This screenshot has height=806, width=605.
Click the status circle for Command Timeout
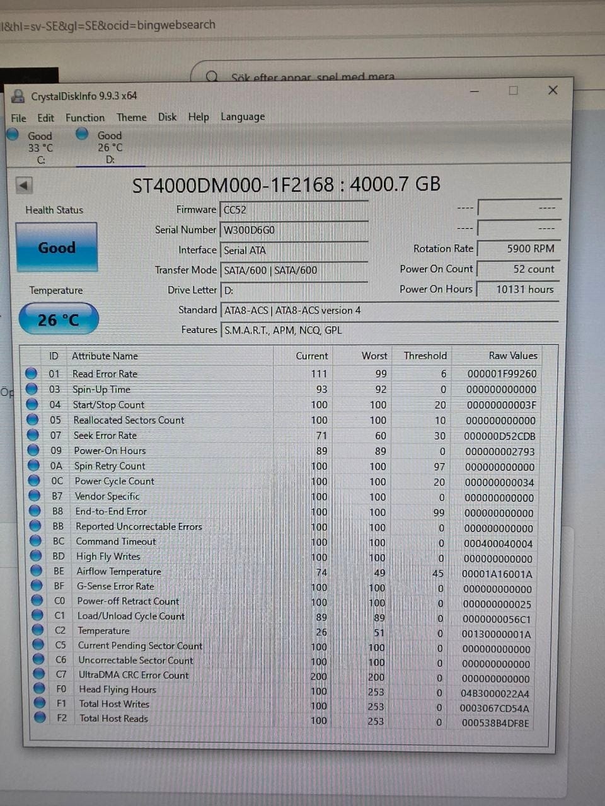click(x=37, y=541)
